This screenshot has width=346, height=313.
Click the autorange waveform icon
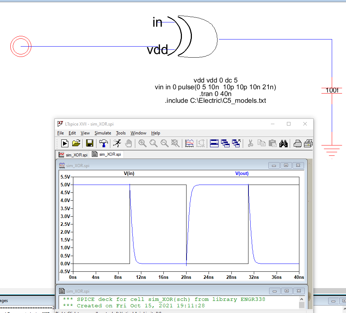coord(190,143)
